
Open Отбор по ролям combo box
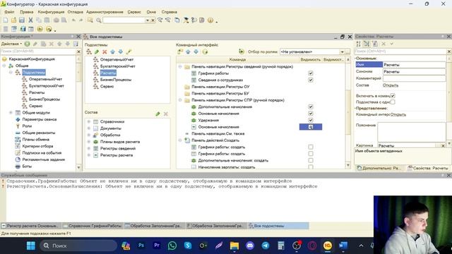click(x=342, y=52)
